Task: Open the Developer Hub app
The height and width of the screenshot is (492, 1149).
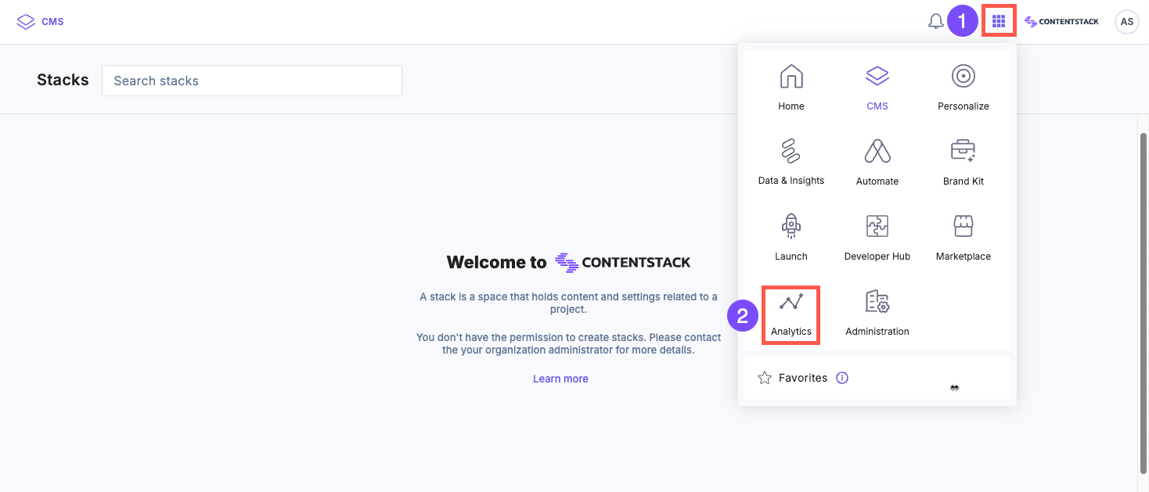Action: click(x=877, y=236)
